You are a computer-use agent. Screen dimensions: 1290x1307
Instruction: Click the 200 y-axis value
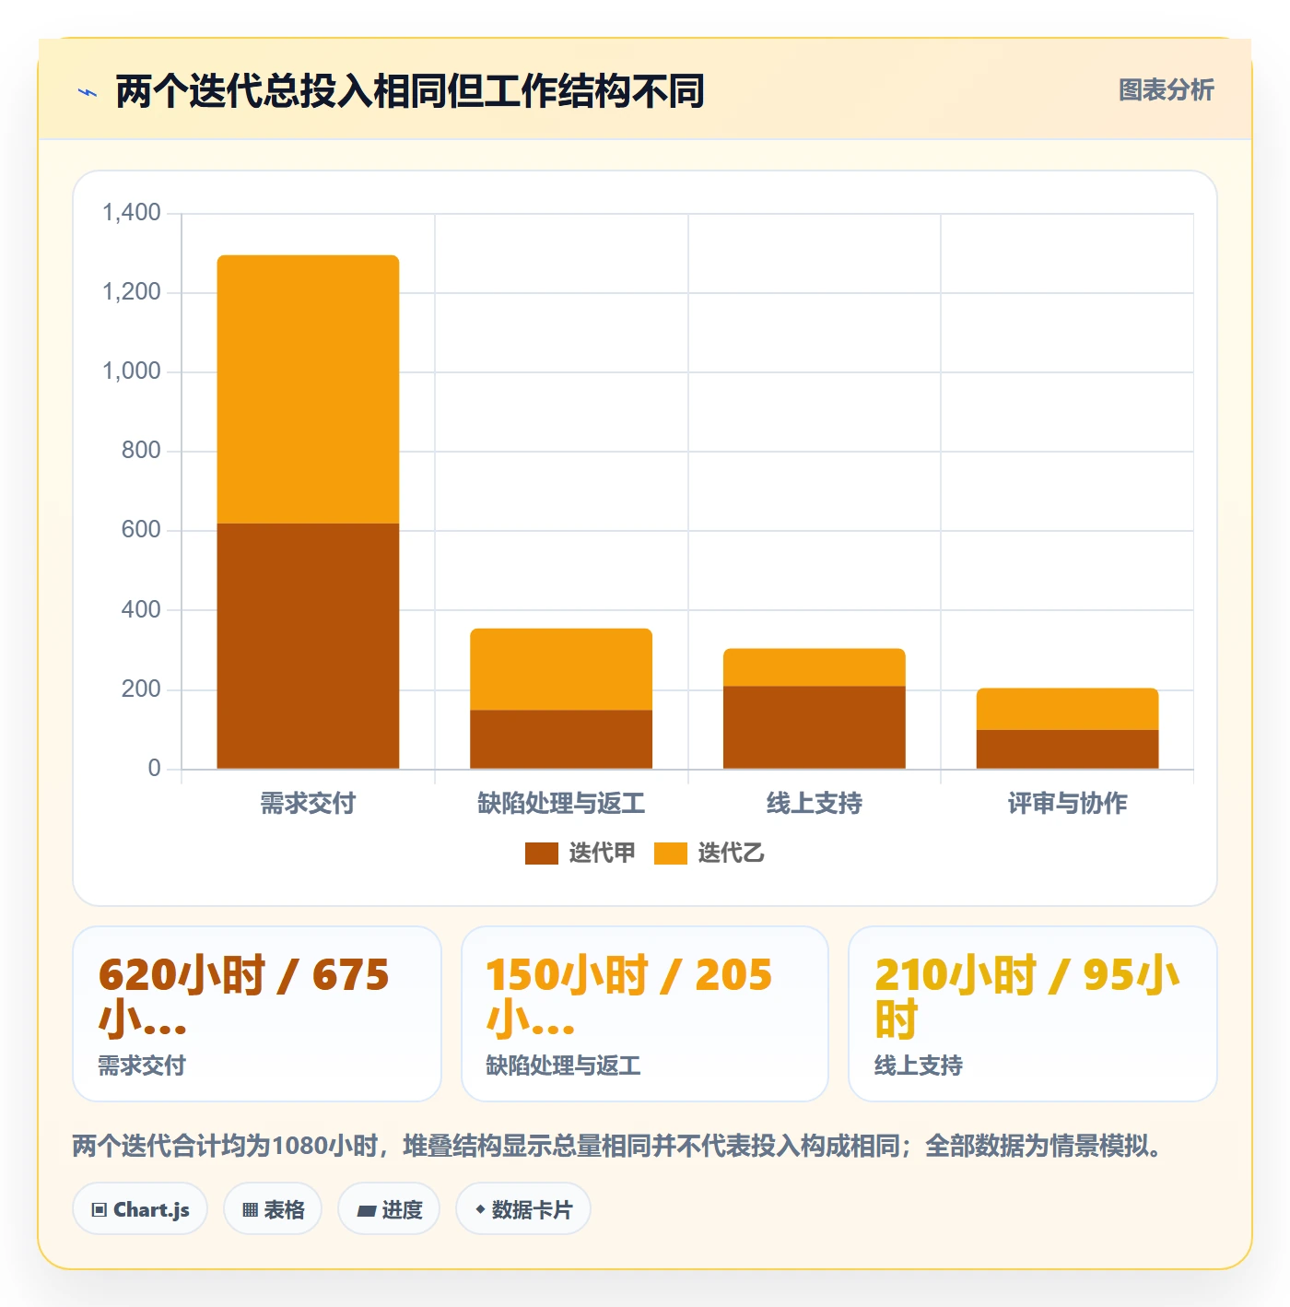point(141,689)
